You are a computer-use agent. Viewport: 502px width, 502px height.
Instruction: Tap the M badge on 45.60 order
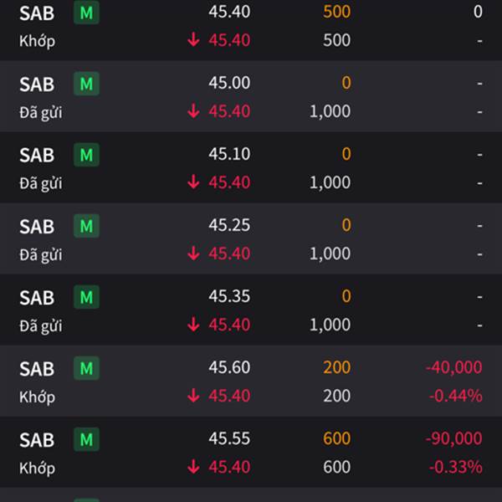coord(86,368)
